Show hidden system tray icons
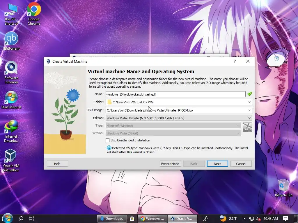 (244, 219)
